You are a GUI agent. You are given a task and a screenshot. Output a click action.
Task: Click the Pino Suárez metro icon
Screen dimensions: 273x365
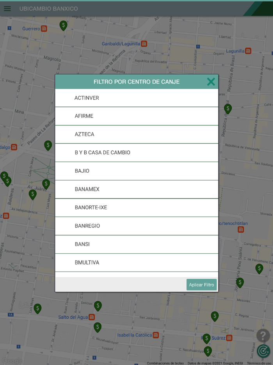(x=229, y=338)
